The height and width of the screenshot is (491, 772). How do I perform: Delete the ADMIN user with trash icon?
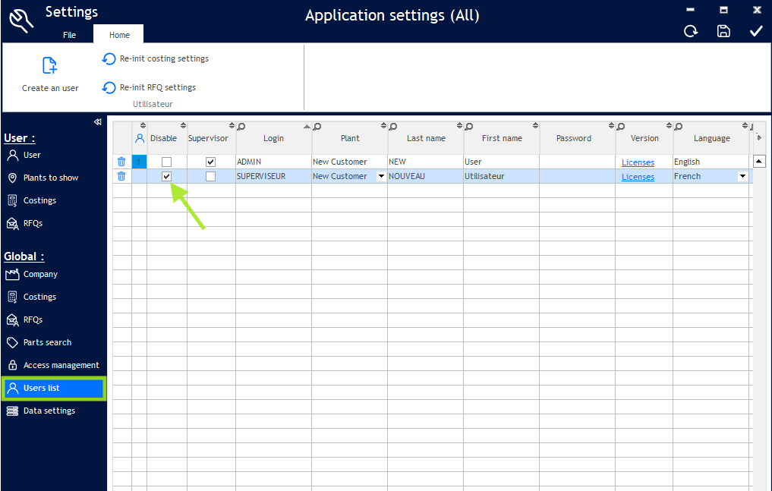pos(121,162)
